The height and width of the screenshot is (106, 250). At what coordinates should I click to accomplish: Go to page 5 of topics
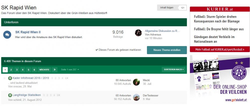pyautogui.click(x=28, y=70)
